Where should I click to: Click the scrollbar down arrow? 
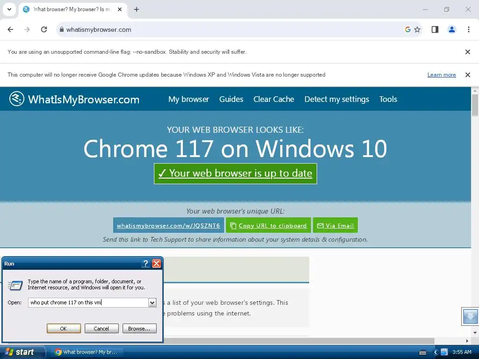click(475, 332)
